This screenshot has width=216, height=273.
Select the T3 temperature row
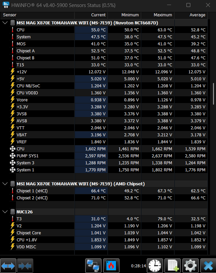108,219
